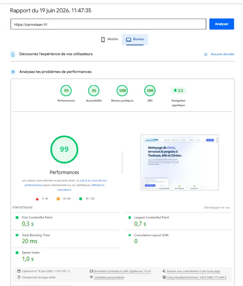Click the 1,0 s Speed Index value
Screen dimensions: 243x286
coord(28,259)
